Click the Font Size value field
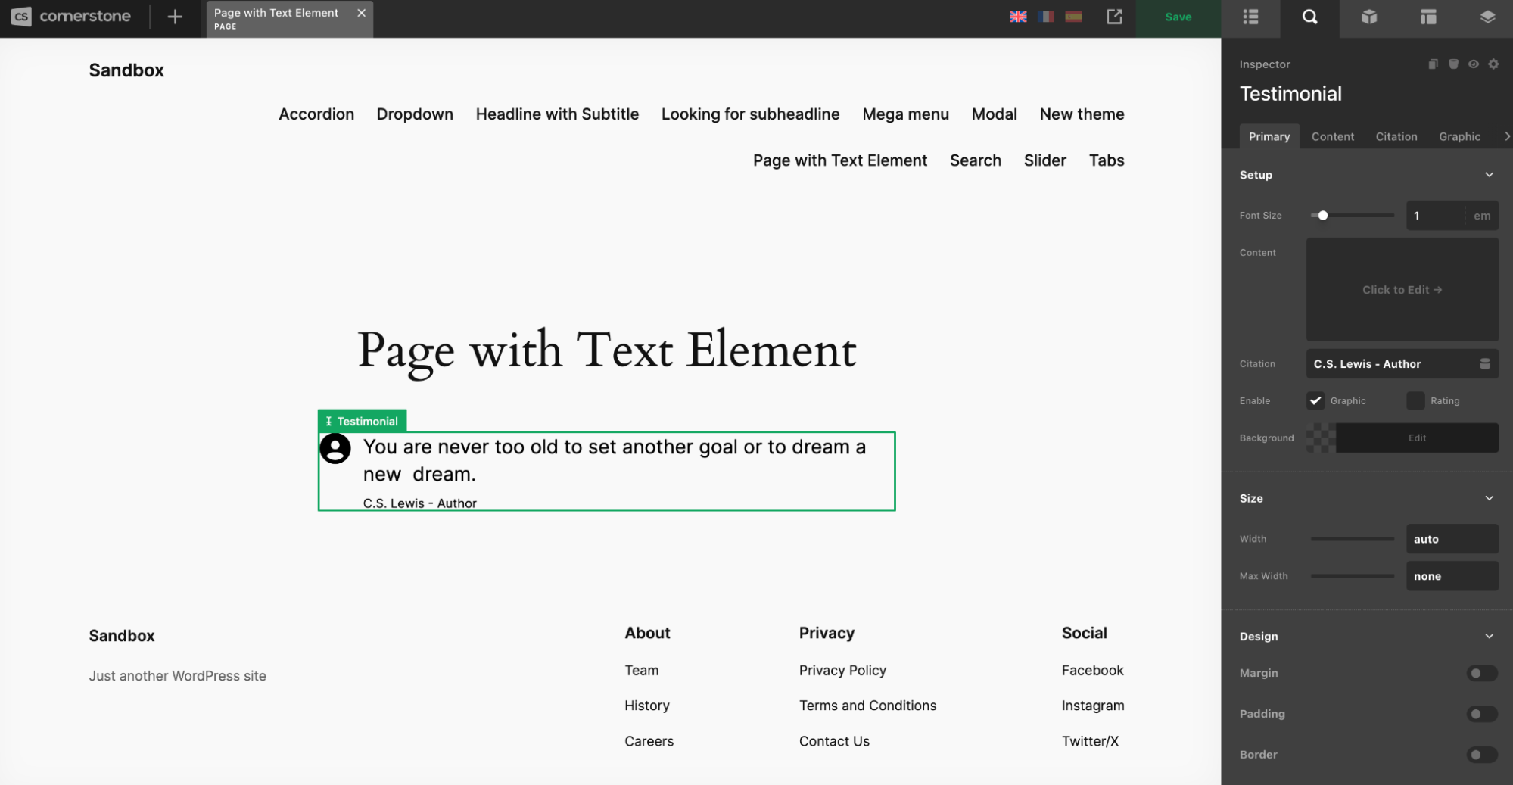This screenshot has width=1513, height=785. (x=1436, y=216)
